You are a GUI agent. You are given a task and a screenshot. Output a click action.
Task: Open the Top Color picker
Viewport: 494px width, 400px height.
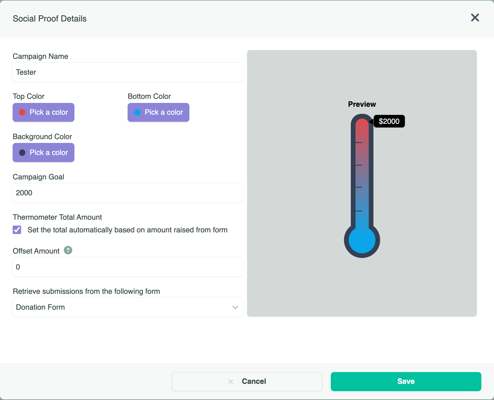point(44,112)
